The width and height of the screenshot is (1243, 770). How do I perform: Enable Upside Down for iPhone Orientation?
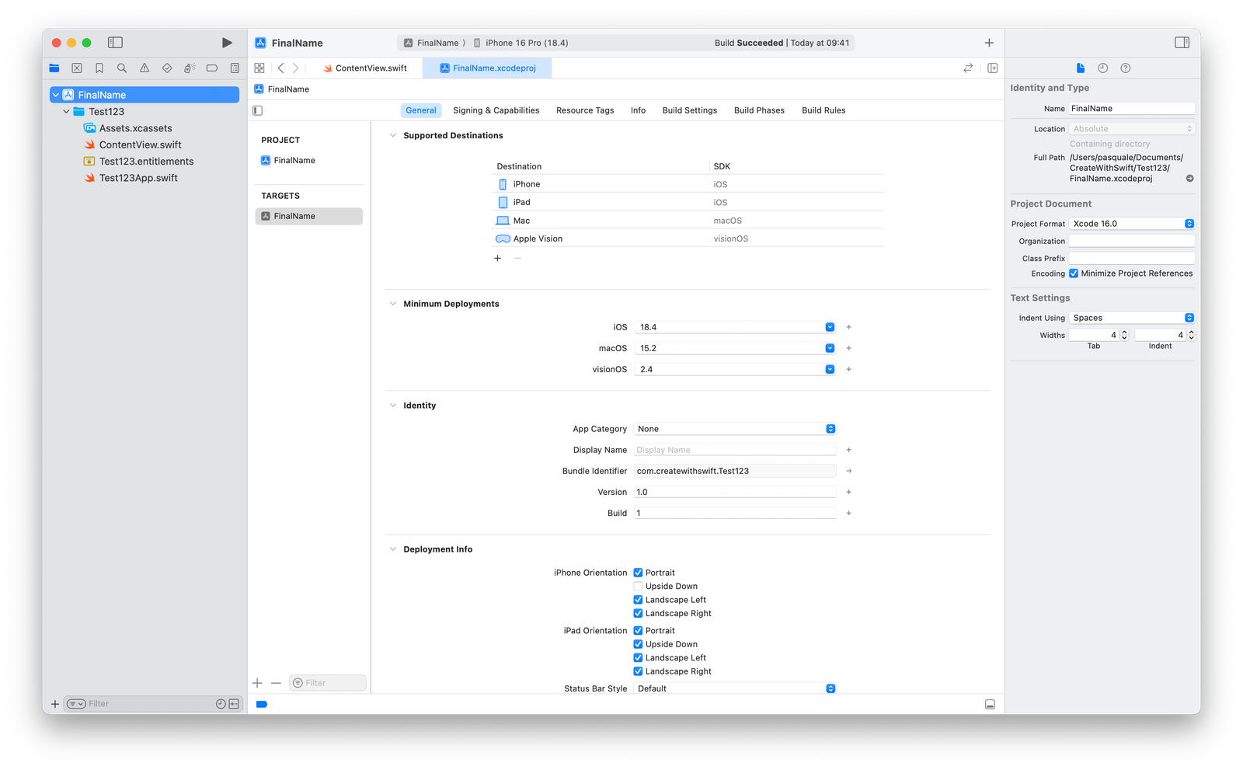point(639,586)
